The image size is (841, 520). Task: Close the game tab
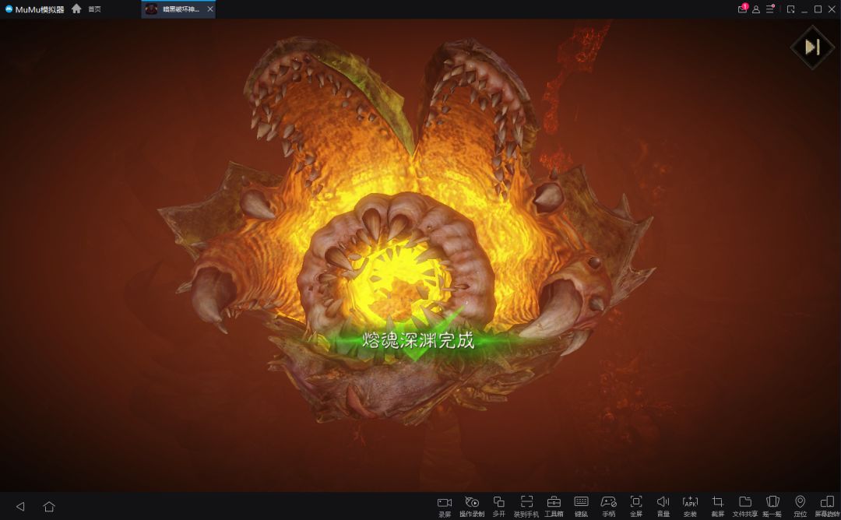click(x=210, y=9)
